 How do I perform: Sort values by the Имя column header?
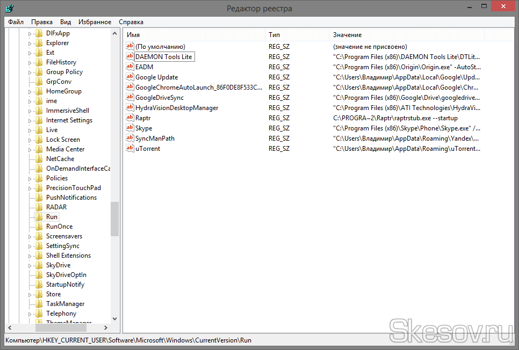click(x=193, y=35)
